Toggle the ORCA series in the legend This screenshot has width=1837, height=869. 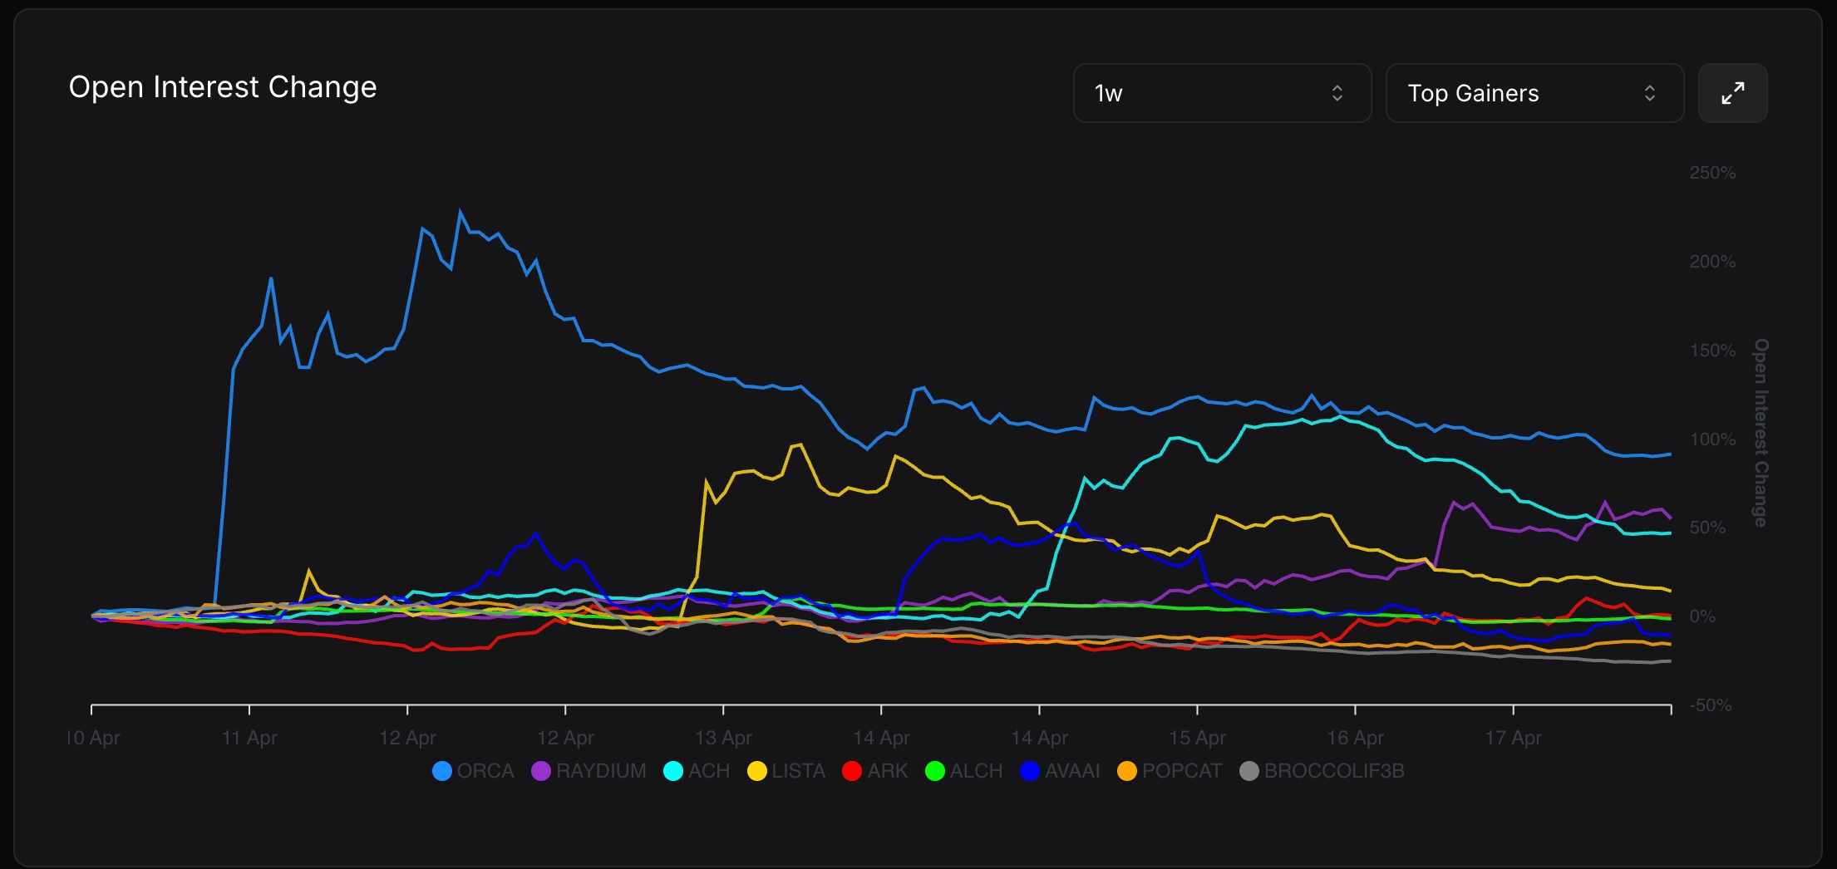pos(485,771)
